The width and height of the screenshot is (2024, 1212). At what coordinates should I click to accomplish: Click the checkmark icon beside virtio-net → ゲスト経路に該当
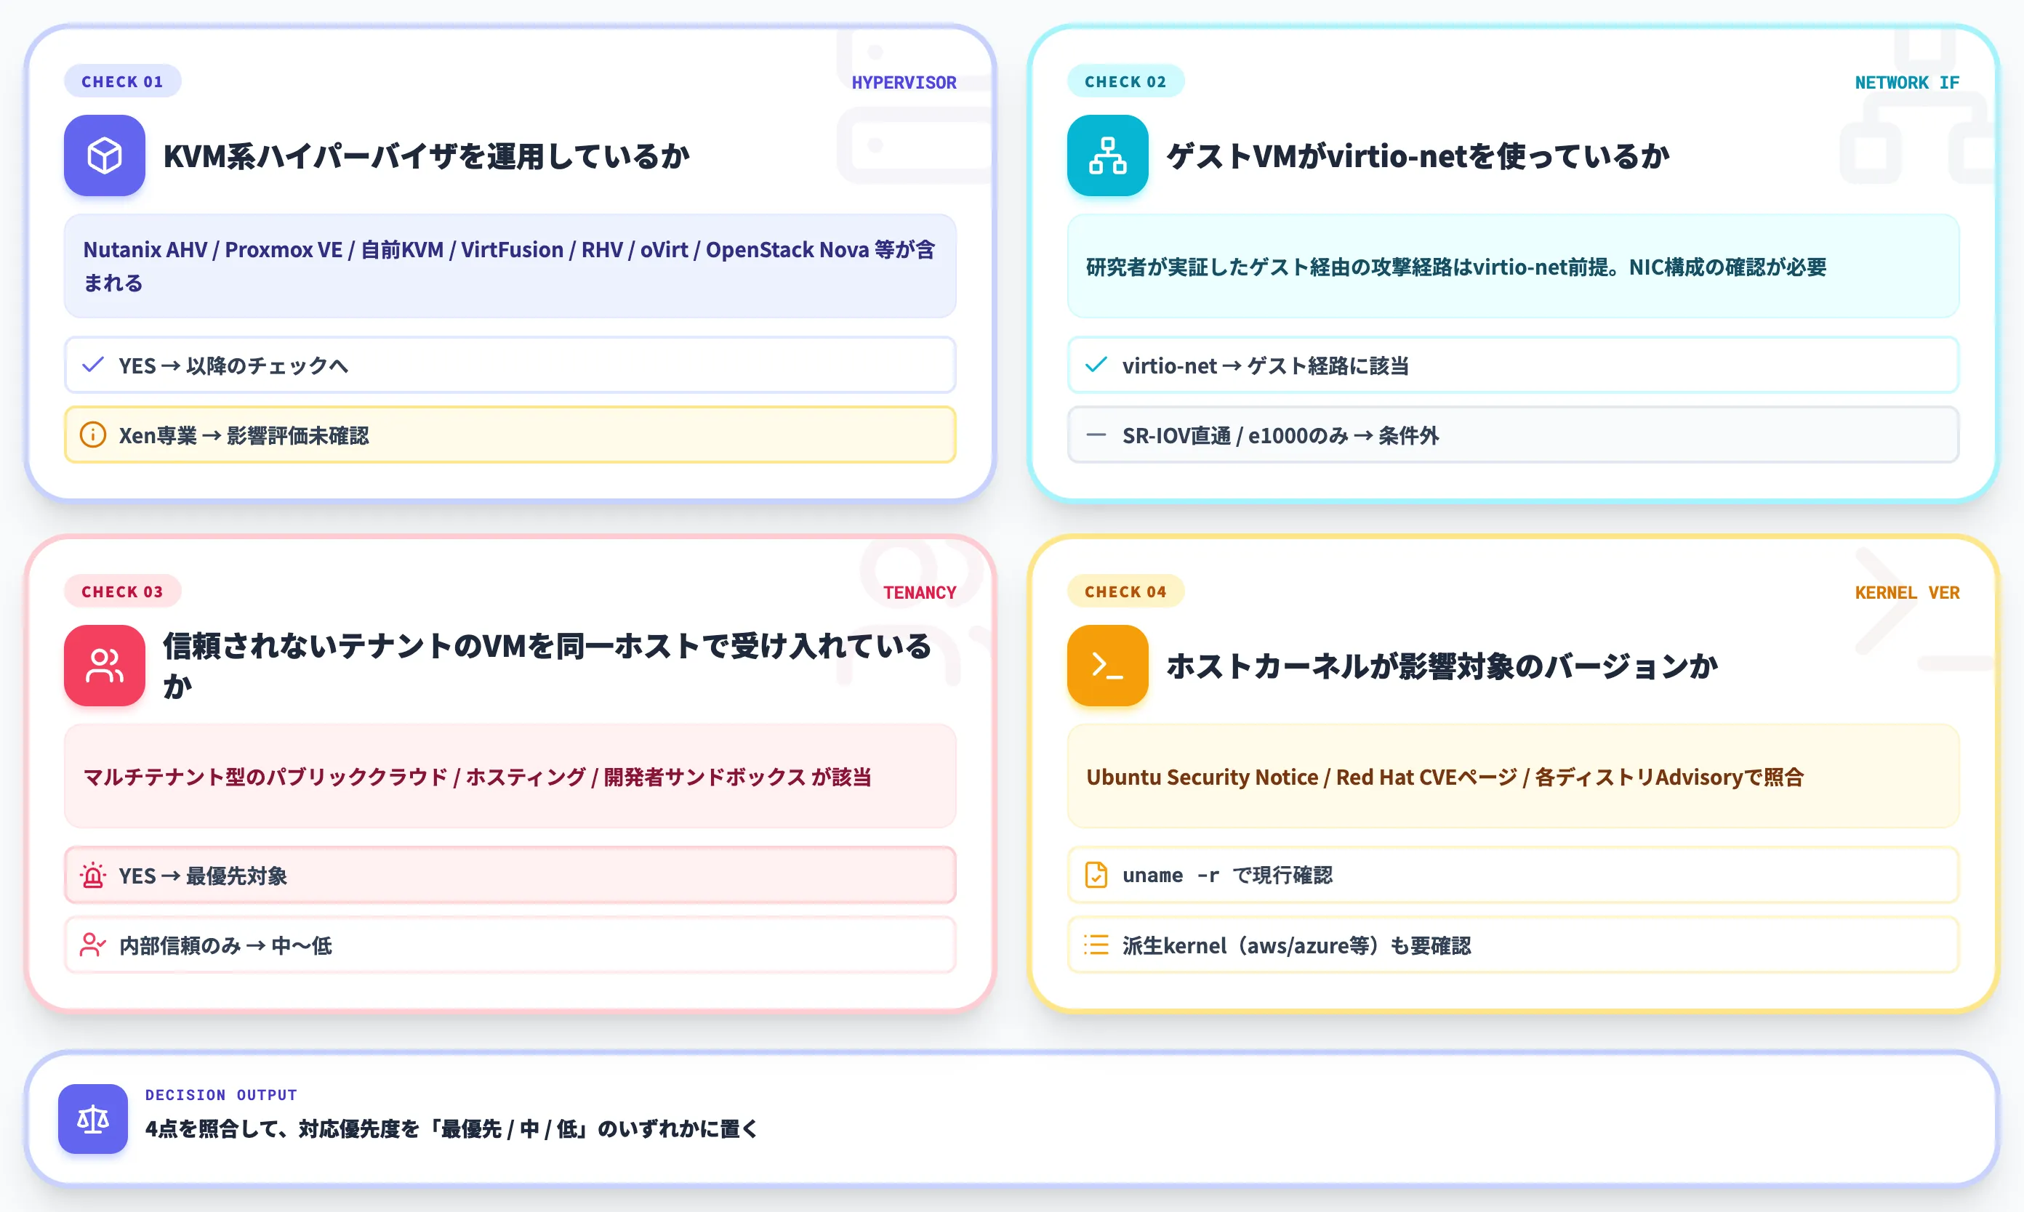click(x=1096, y=364)
